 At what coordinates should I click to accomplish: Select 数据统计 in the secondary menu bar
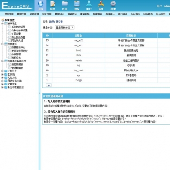[110, 14]
